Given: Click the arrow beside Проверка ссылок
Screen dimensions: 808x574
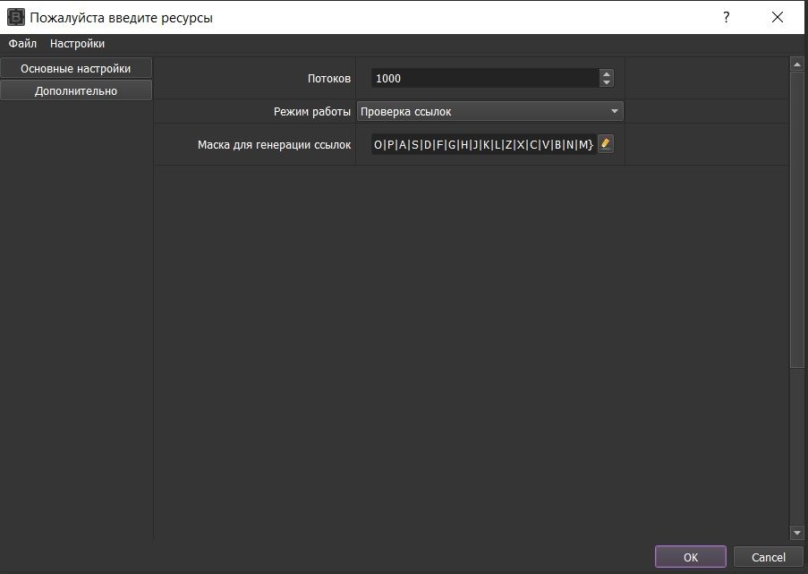Looking at the screenshot, I should coord(614,111).
